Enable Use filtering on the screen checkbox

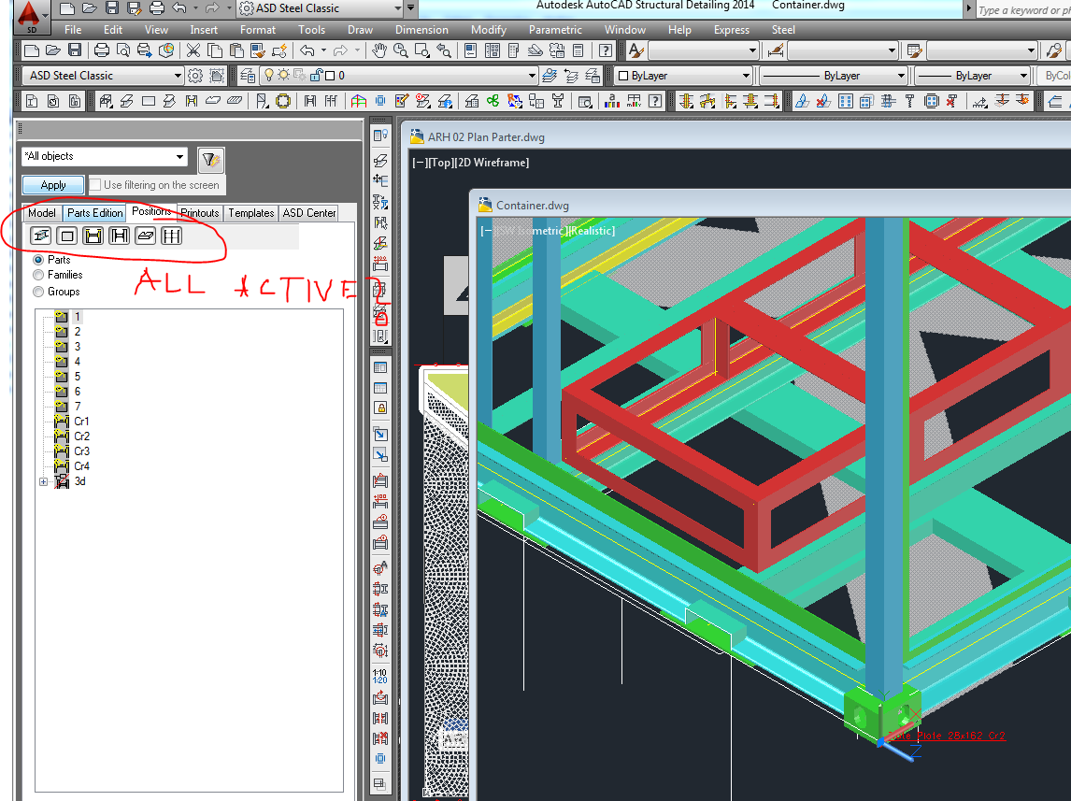point(95,185)
